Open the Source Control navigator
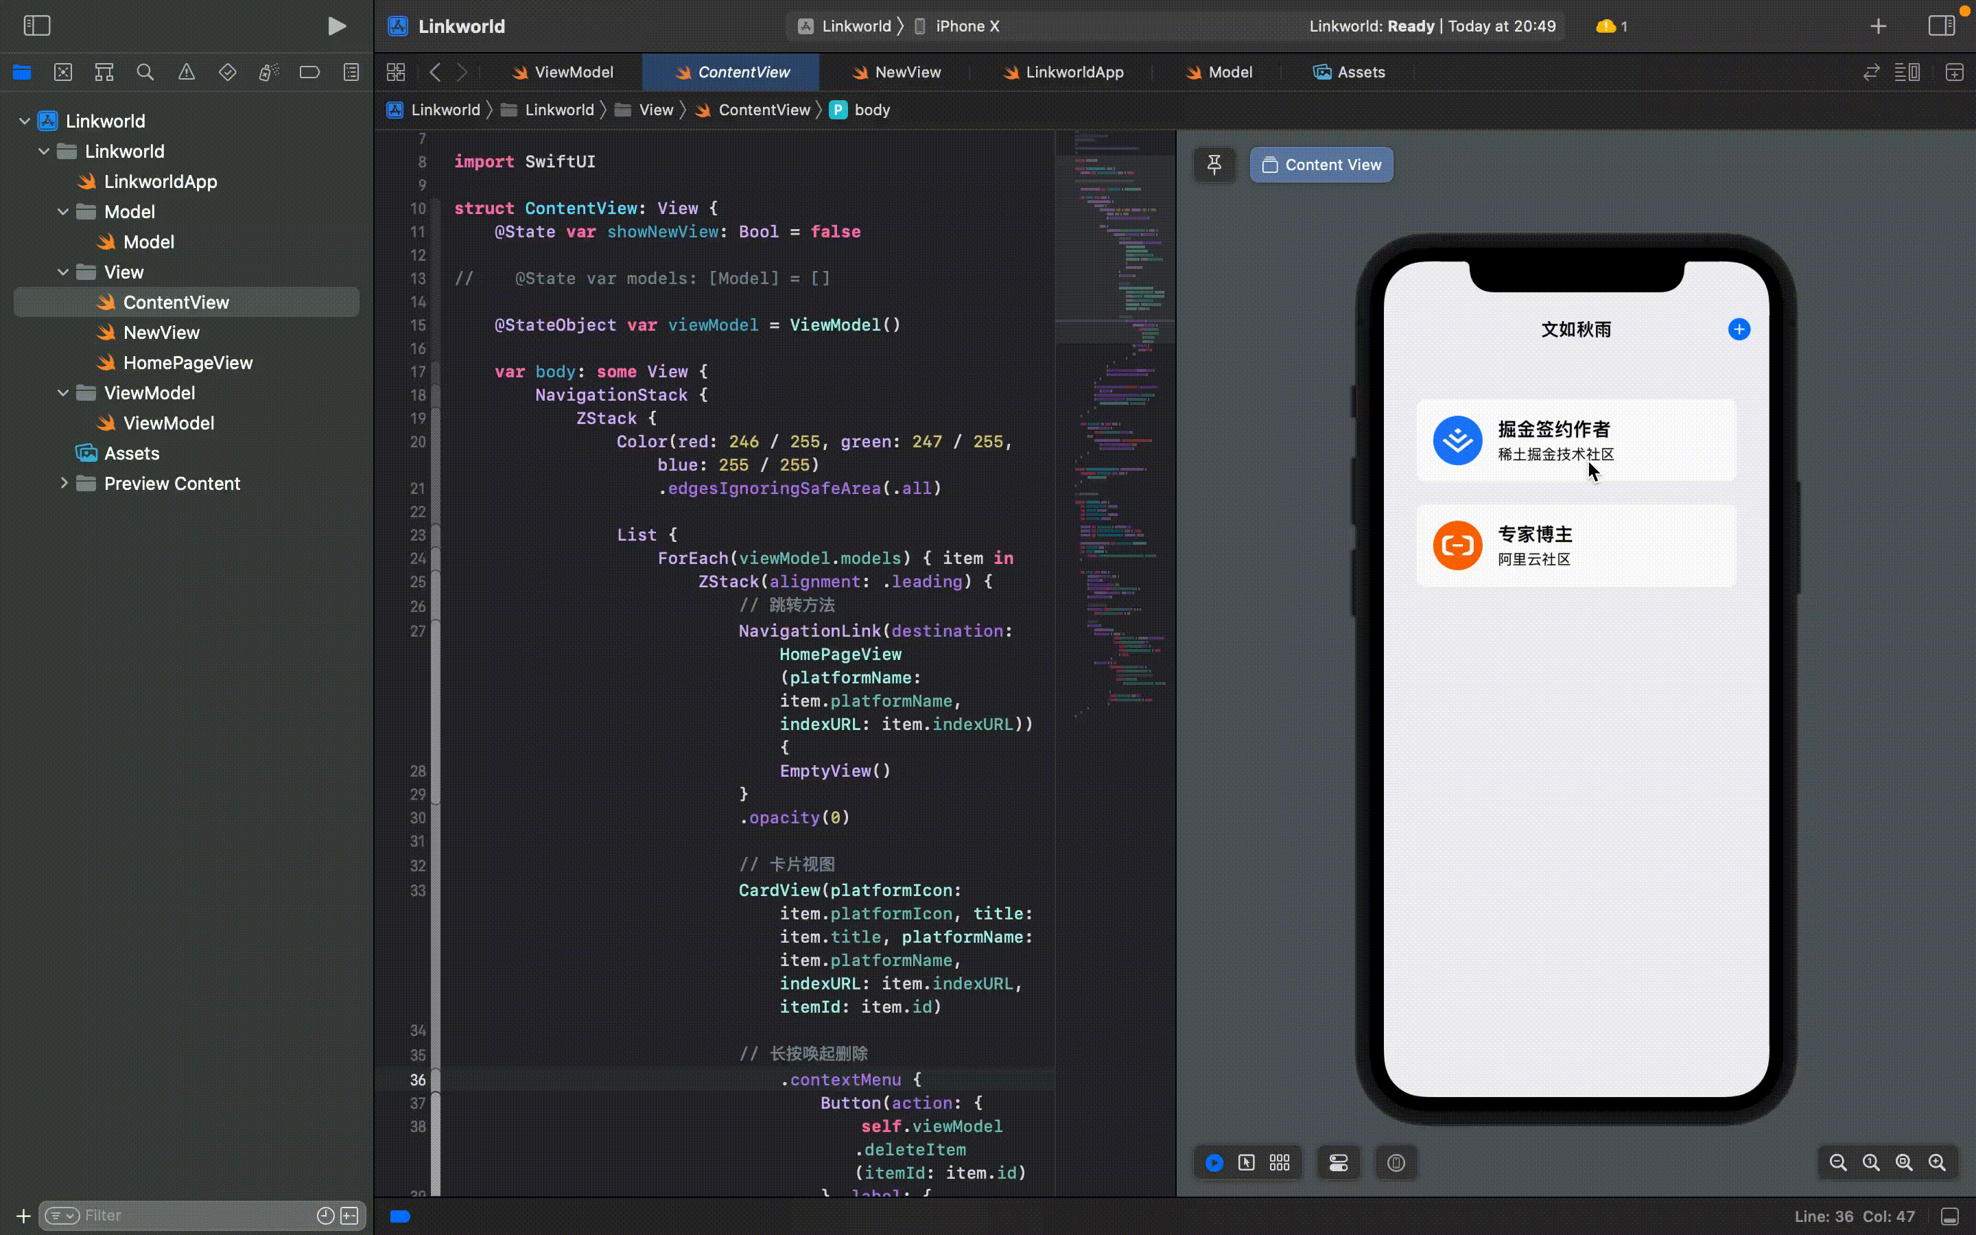Viewport: 1976px width, 1235px height. point(63,73)
